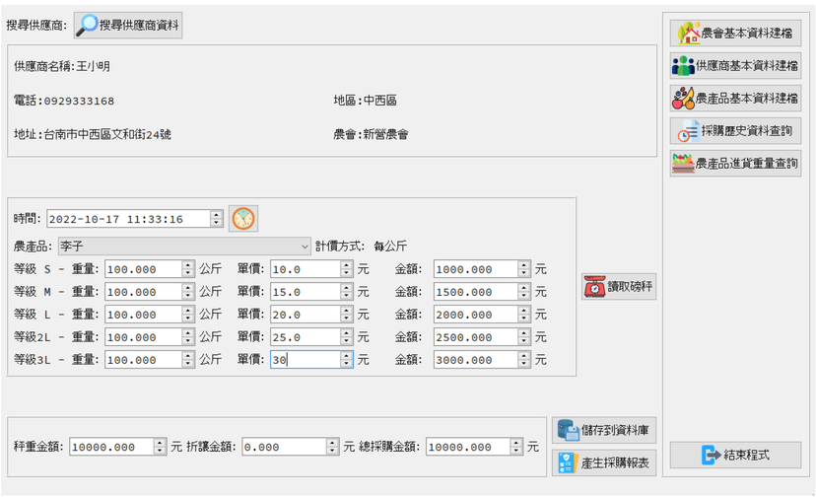Click stepper on 總採購金額 field

(x=516, y=447)
